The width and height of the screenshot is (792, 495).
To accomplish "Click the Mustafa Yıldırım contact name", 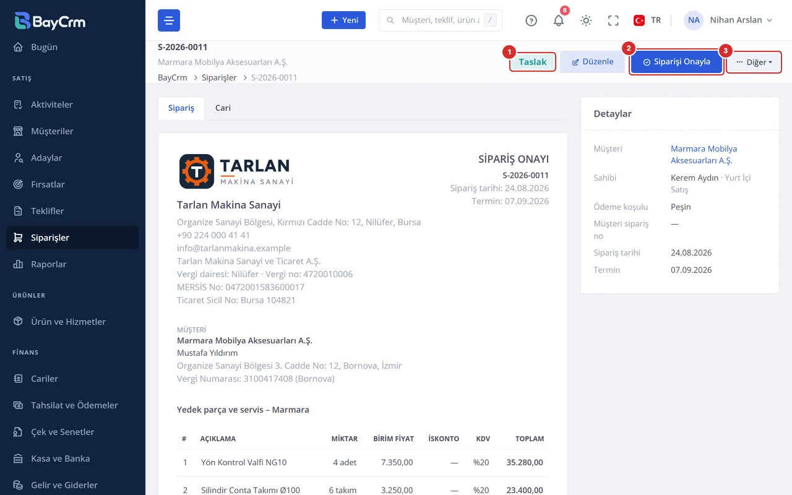I will tap(207, 353).
